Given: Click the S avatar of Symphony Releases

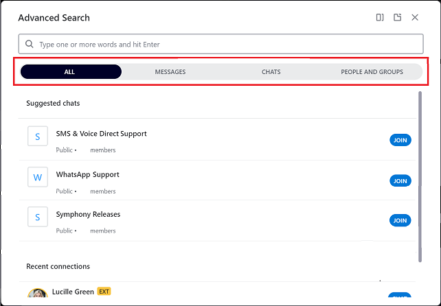Looking at the screenshot, I should coord(38,217).
